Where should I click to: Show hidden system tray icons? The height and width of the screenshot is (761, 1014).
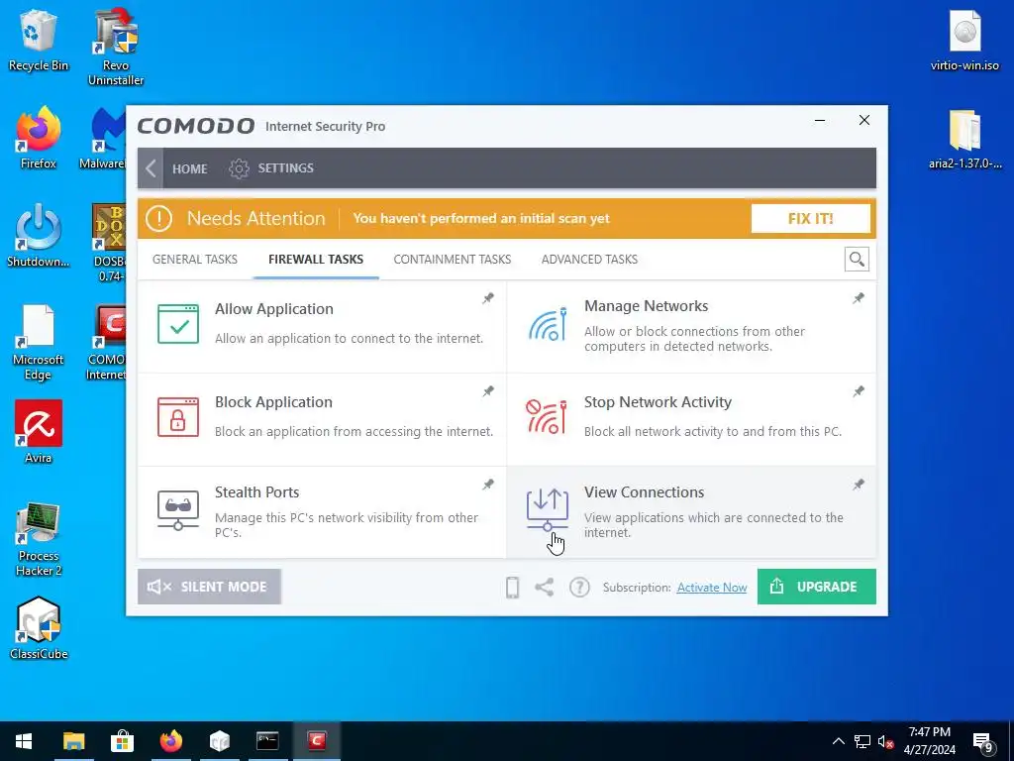[838, 741]
